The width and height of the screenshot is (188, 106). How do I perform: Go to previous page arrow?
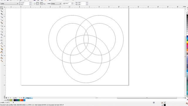(10, 98)
